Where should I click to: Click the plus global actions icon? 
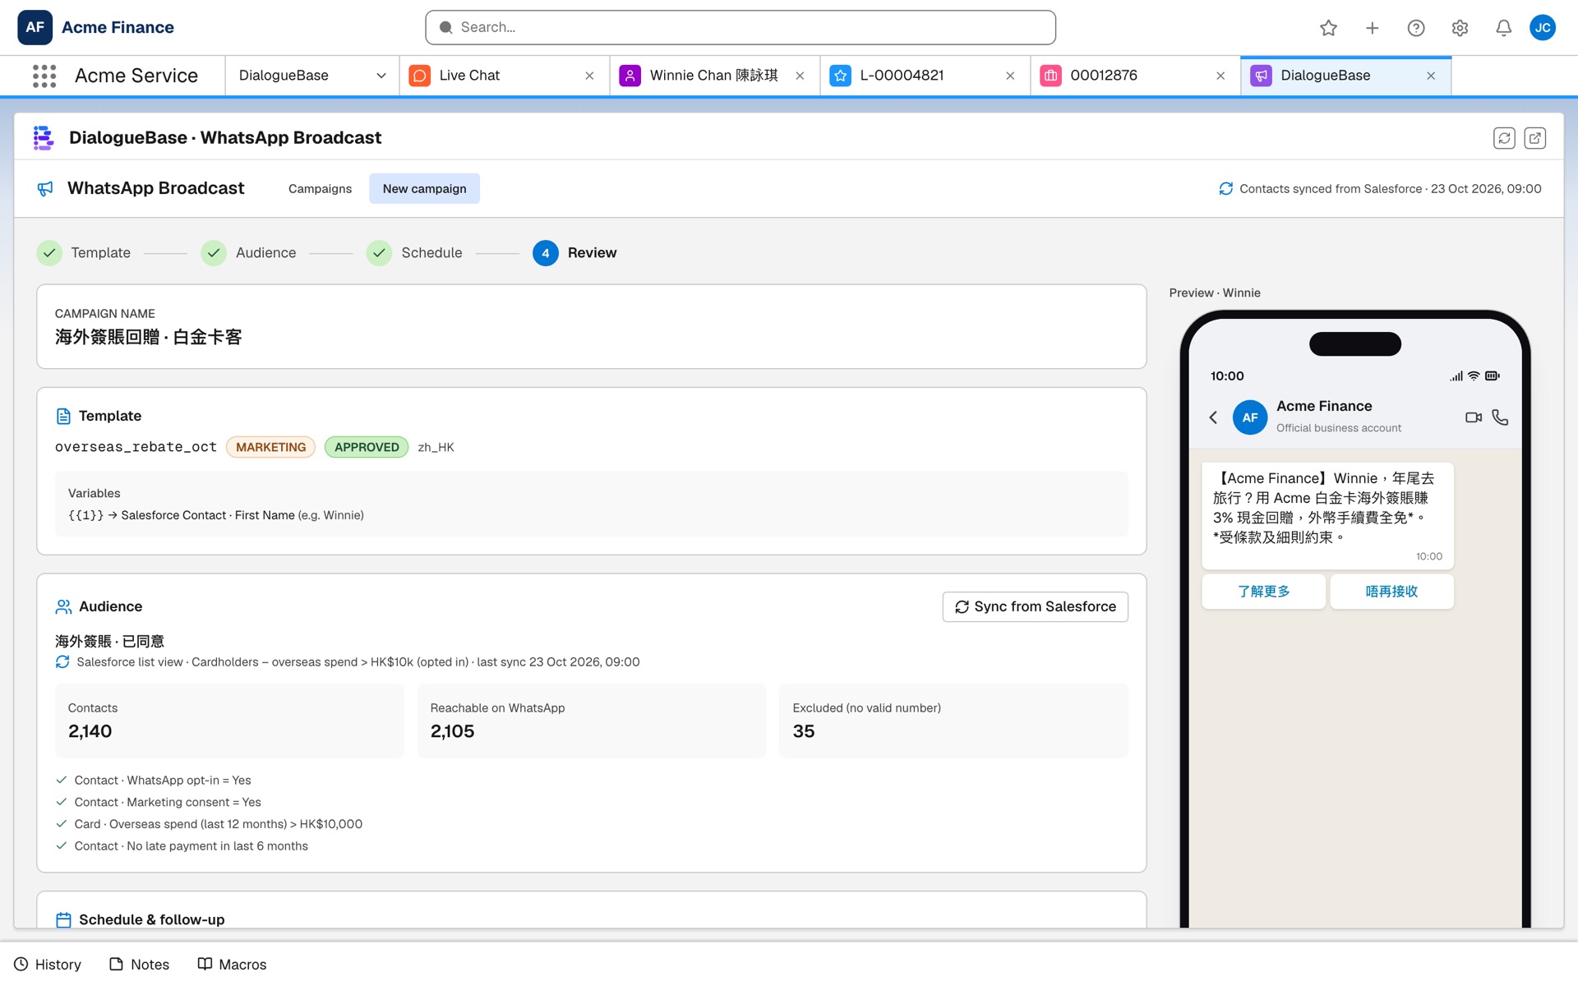pyautogui.click(x=1372, y=28)
